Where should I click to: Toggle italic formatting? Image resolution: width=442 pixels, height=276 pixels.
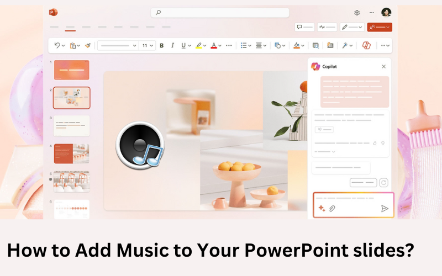pyautogui.click(x=172, y=45)
